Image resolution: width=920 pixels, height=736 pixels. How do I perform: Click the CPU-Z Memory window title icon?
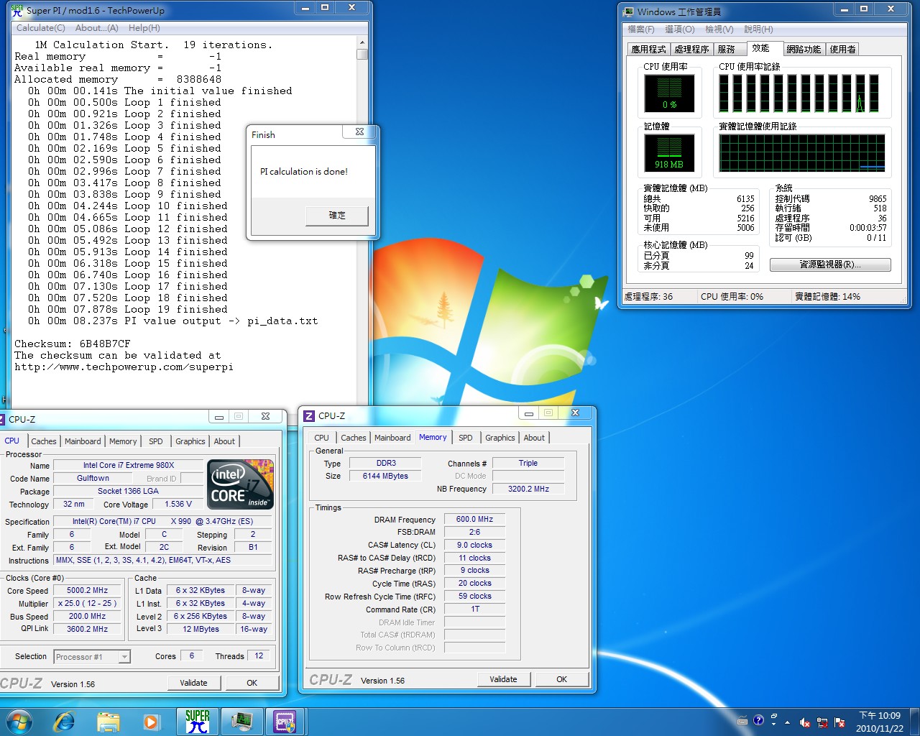(x=309, y=416)
